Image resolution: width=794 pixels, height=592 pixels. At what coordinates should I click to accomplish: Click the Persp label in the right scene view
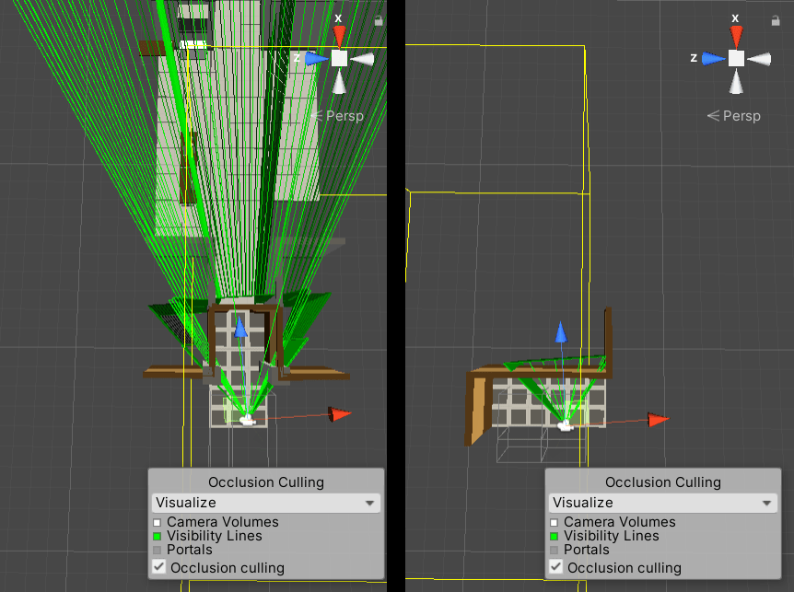741,116
